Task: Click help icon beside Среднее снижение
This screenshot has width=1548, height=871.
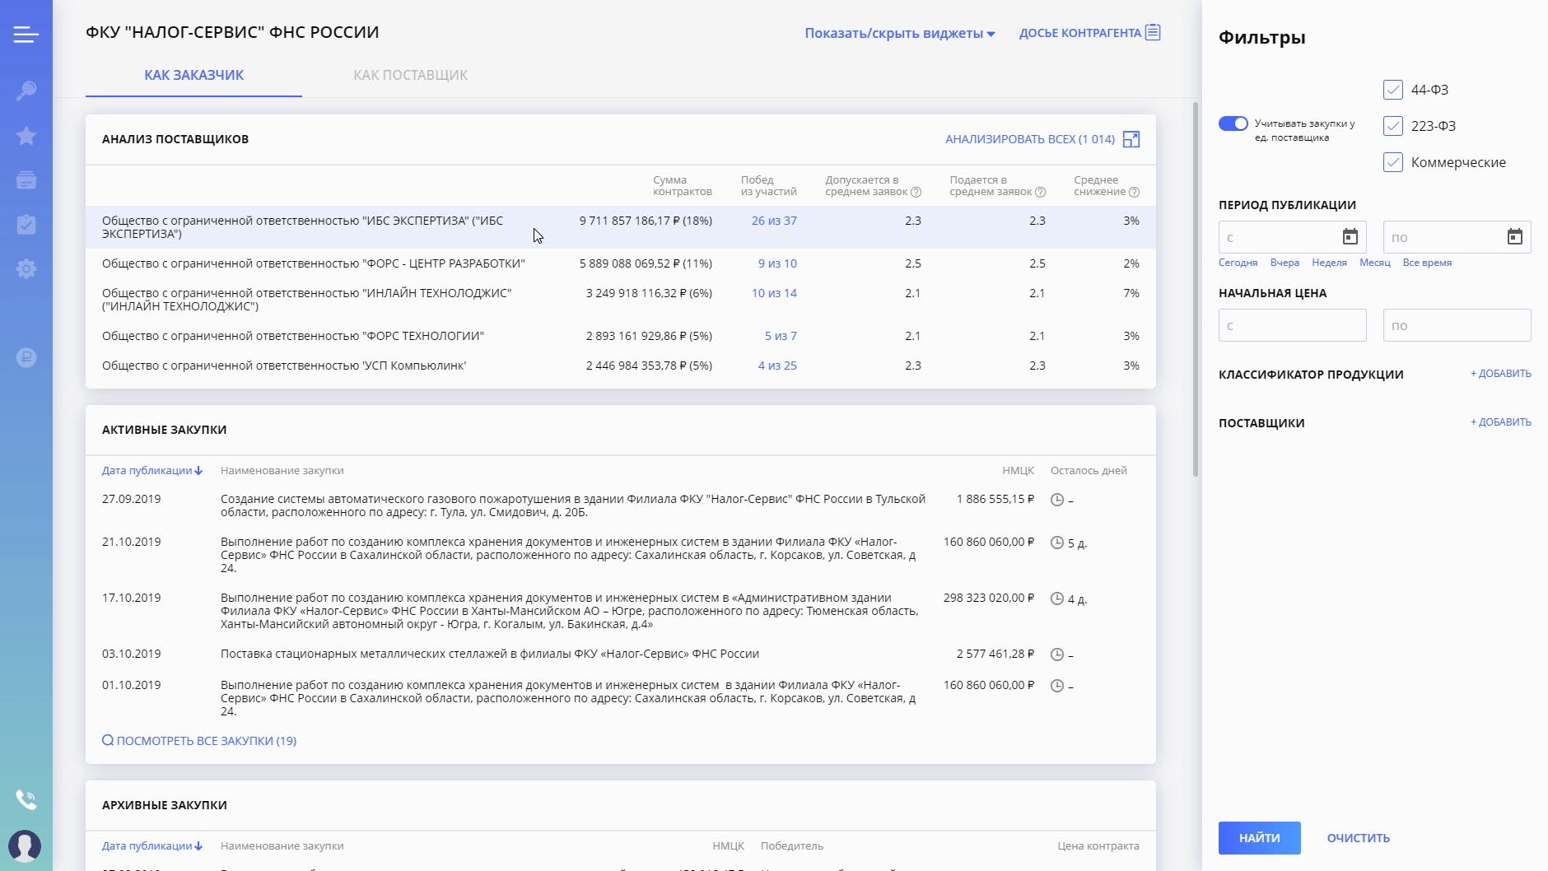Action: 1134,192
